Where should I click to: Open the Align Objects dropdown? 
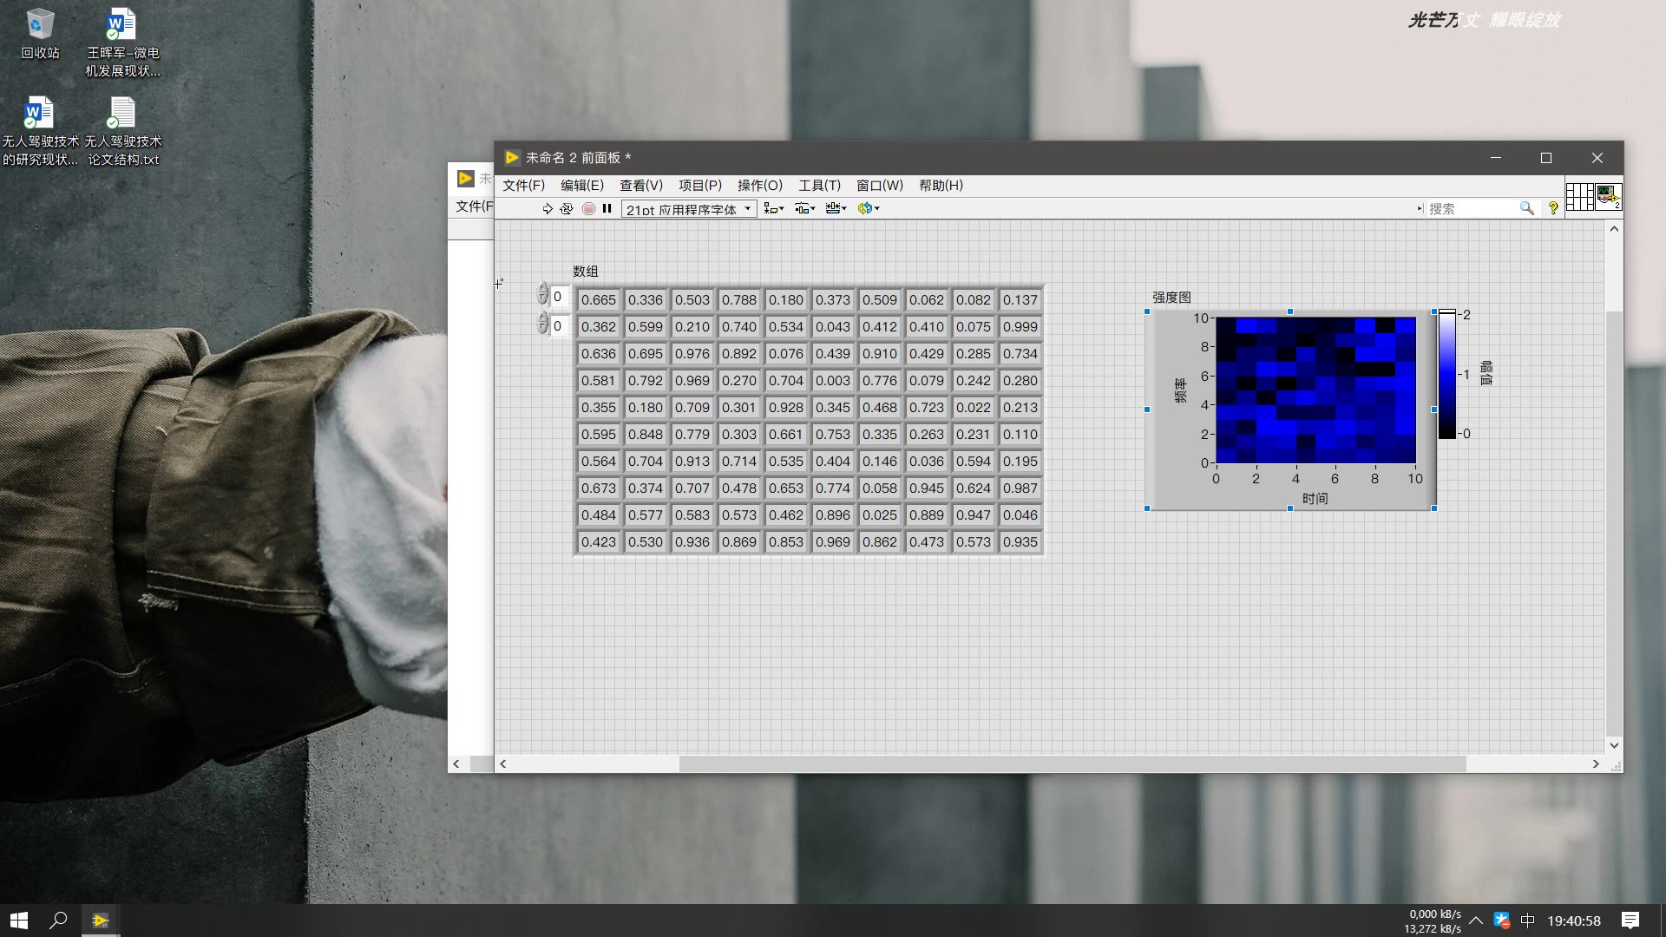[773, 208]
